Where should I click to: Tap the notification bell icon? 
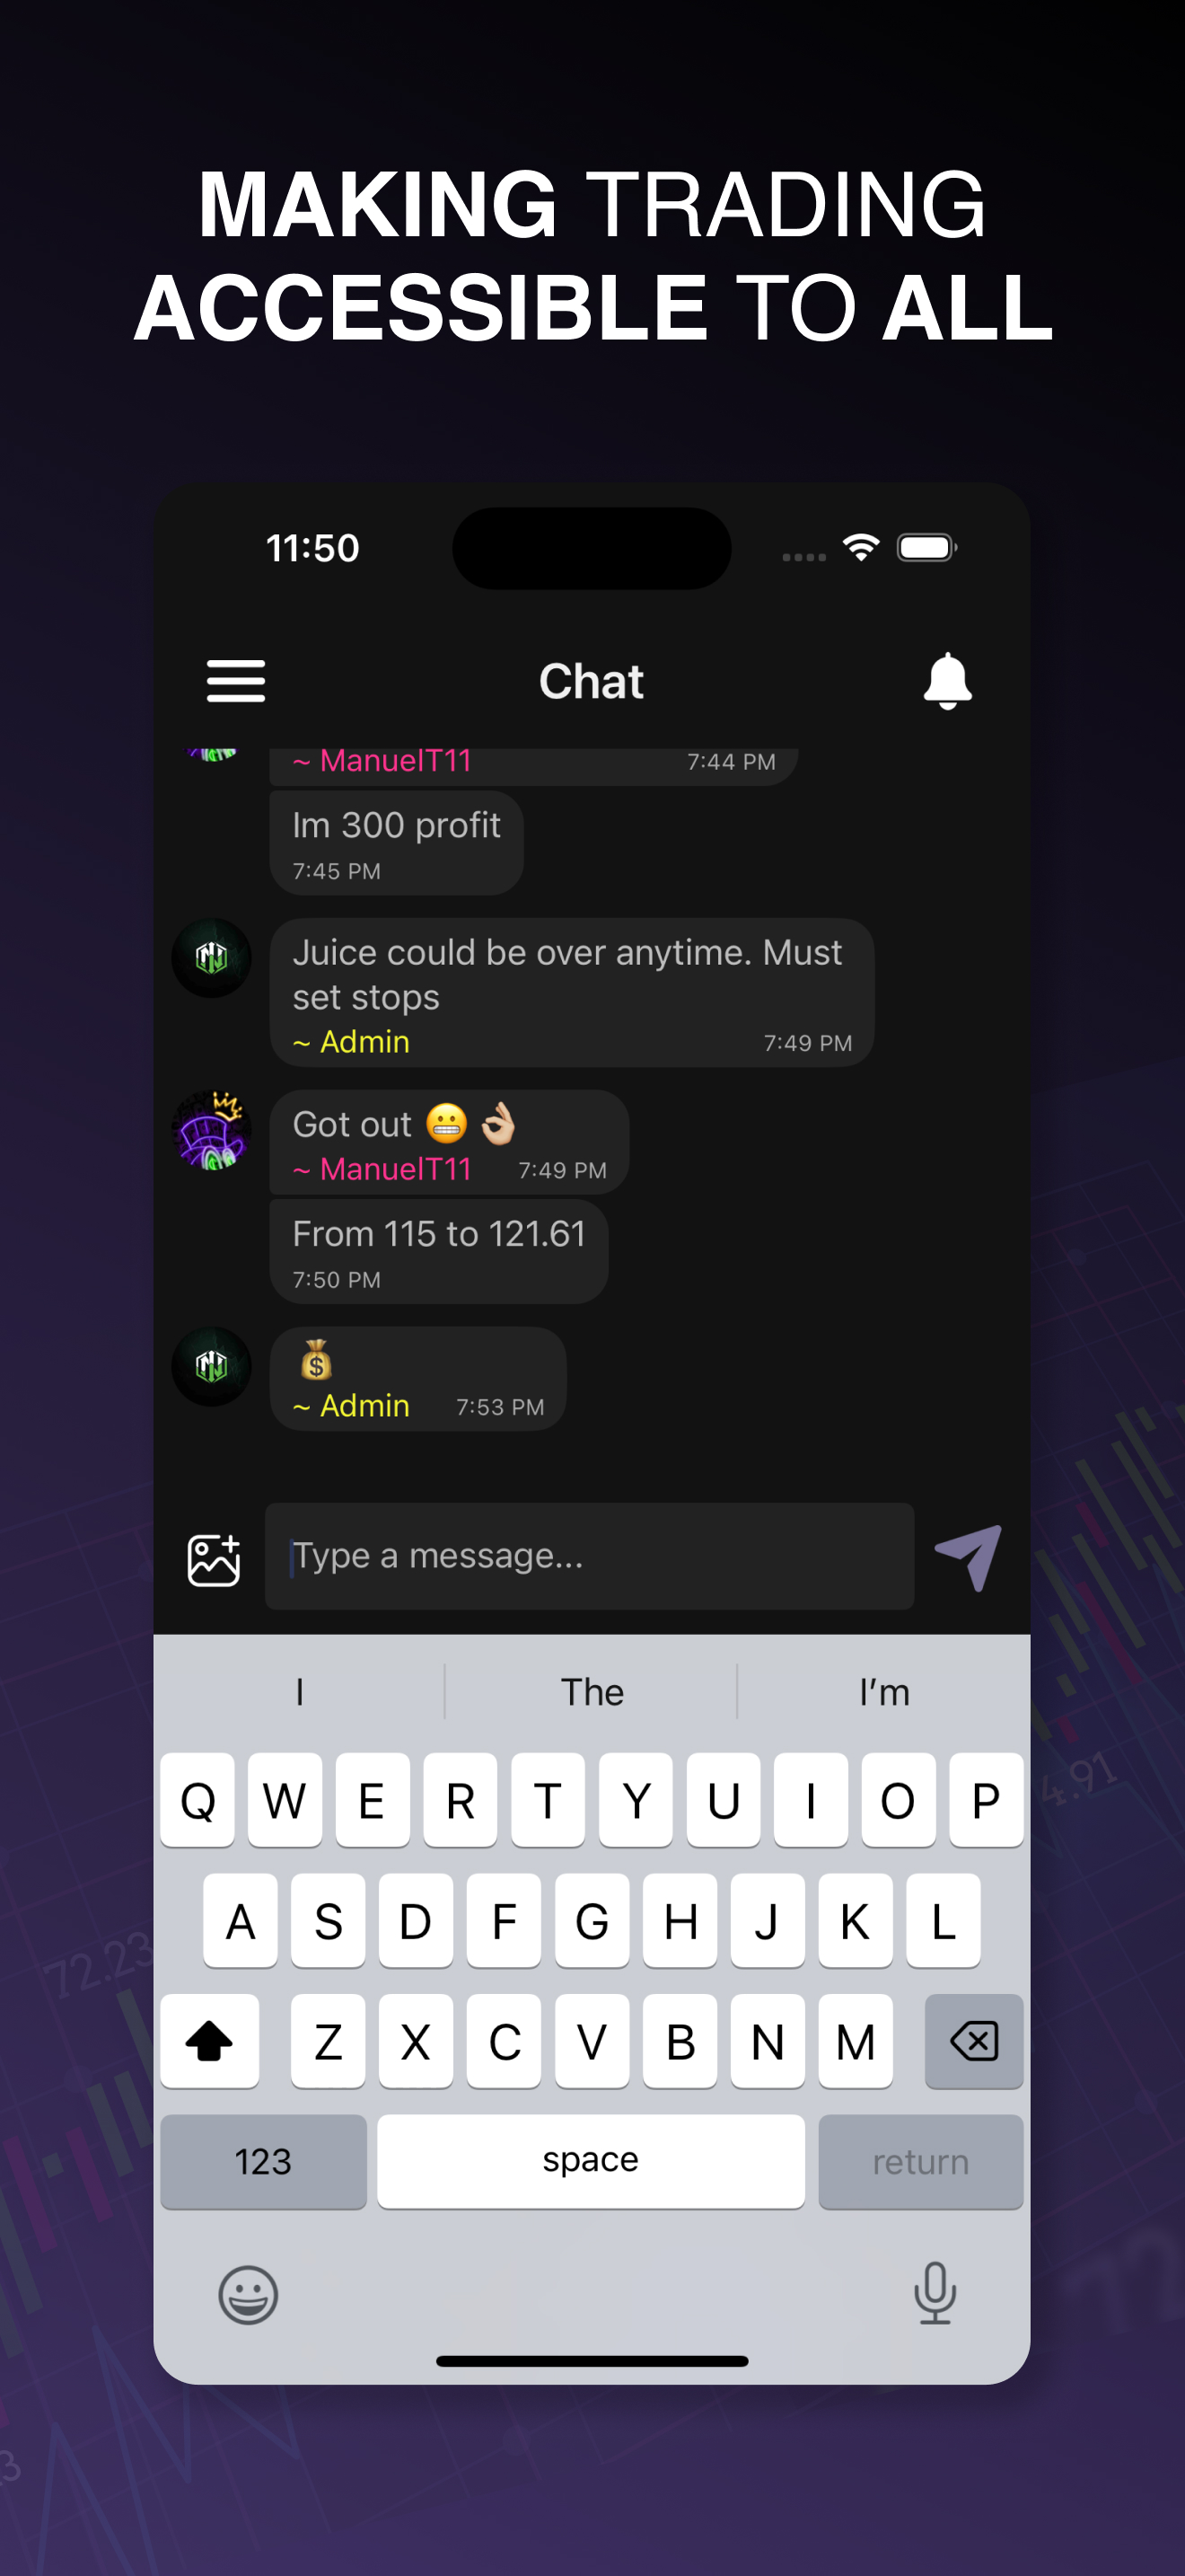947,681
